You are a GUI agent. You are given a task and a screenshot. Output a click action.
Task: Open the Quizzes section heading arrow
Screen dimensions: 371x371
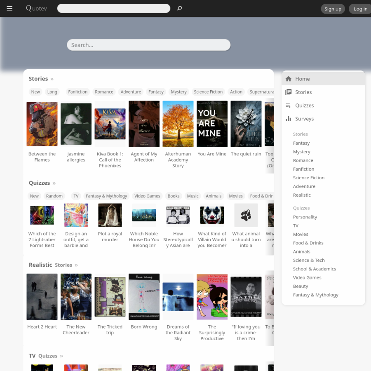[54, 183]
